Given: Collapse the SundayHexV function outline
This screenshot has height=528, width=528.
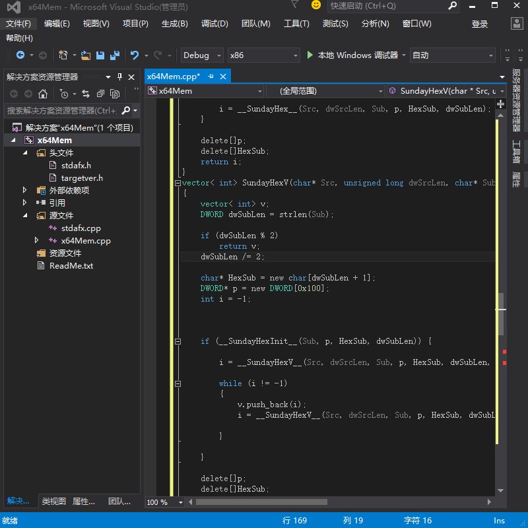Looking at the screenshot, I should click(178, 183).
